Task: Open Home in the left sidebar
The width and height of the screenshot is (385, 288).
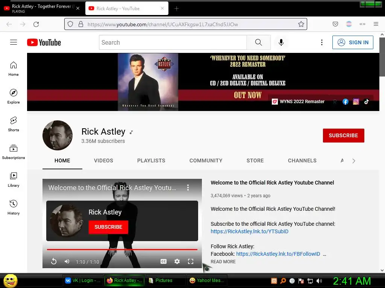Action: 14,69
